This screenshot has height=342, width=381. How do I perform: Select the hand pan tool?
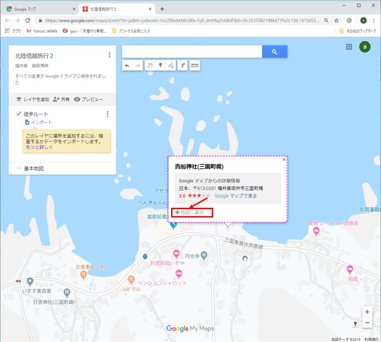coord(150,65)
